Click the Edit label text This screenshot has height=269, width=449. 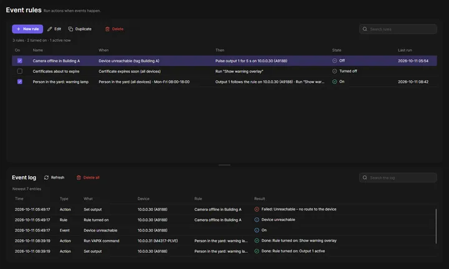[x=57, y=29]
